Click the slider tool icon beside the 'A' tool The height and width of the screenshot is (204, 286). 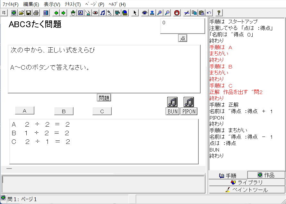[88, 13]
